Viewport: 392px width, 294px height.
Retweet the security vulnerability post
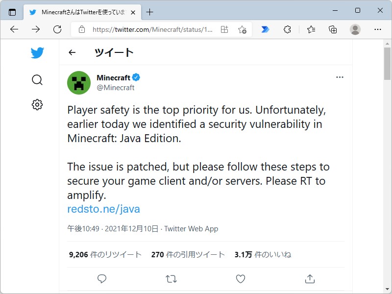(x=171, y=278)
